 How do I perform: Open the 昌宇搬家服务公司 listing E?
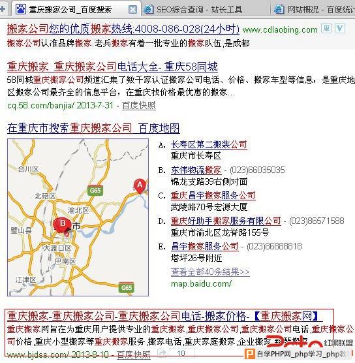[x=205, y=246]
